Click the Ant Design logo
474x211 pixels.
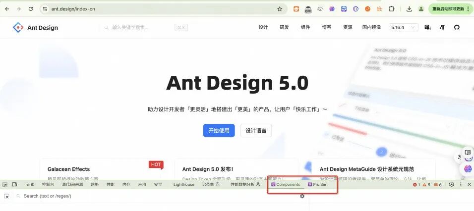point(35,27)
